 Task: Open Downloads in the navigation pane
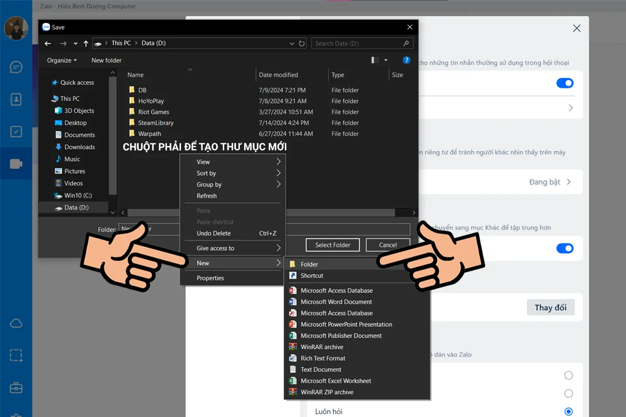coord(75,147)
